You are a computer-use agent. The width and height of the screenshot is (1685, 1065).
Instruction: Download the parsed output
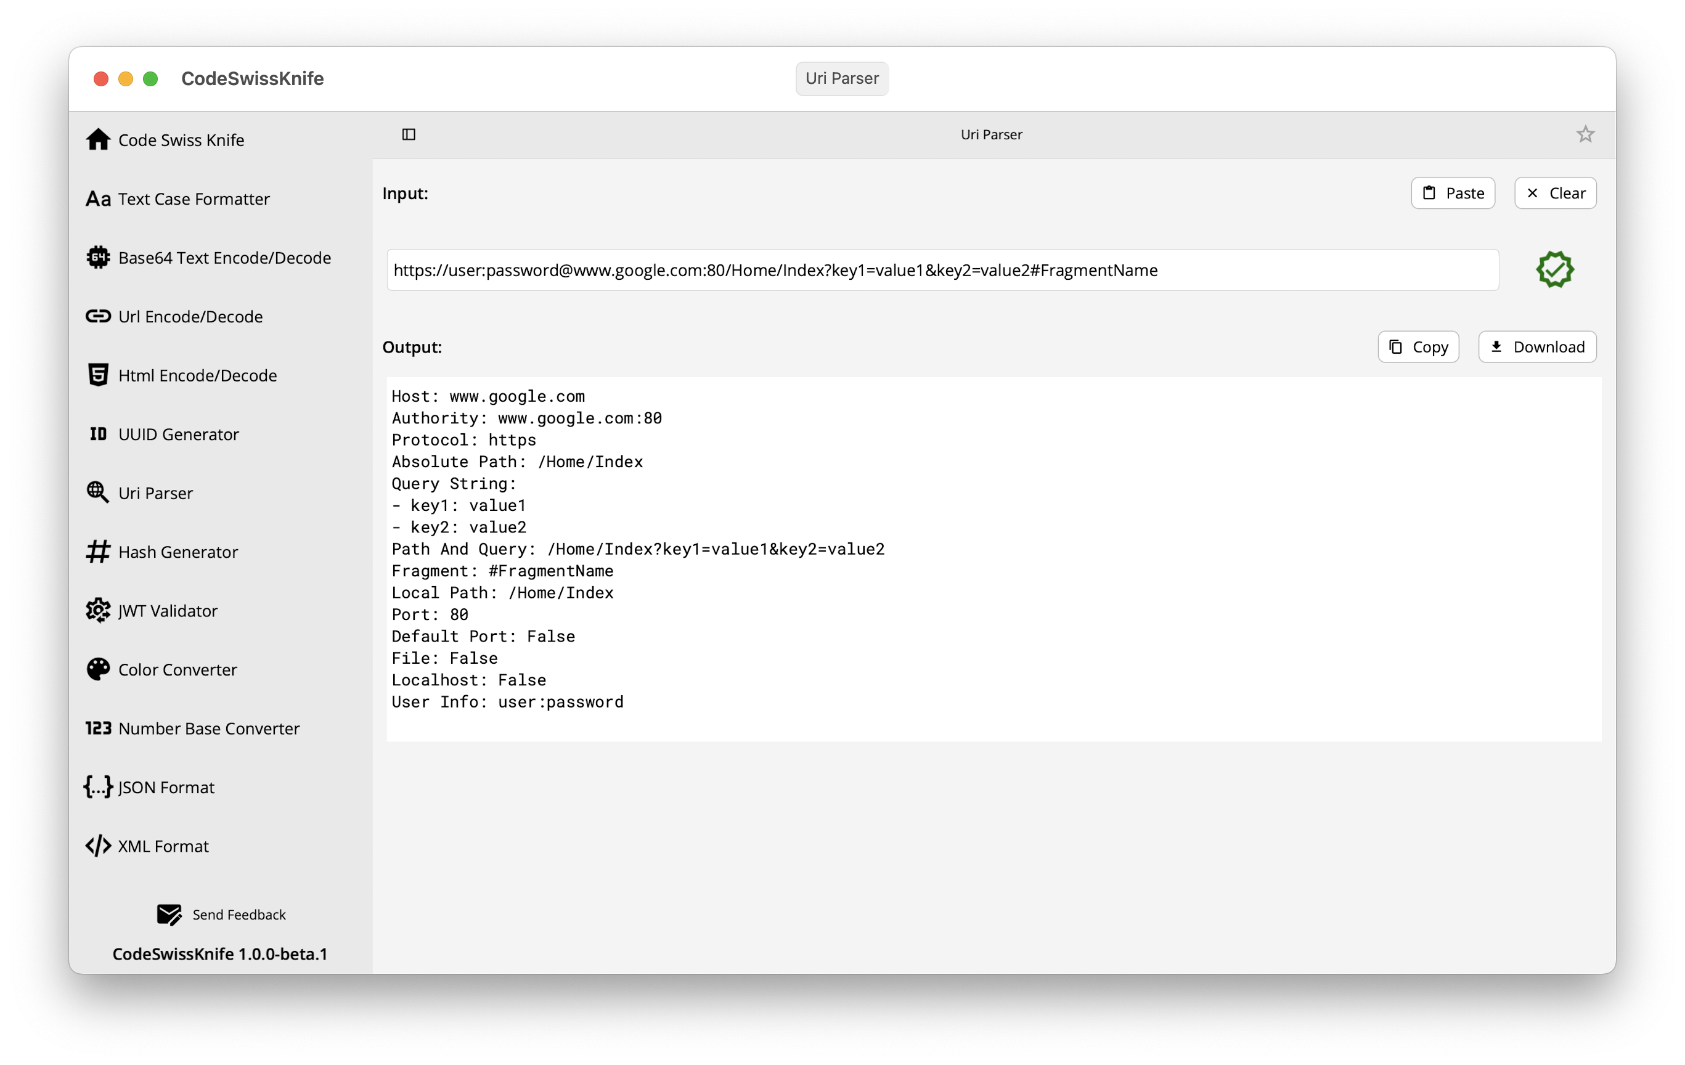(1536, 347)
